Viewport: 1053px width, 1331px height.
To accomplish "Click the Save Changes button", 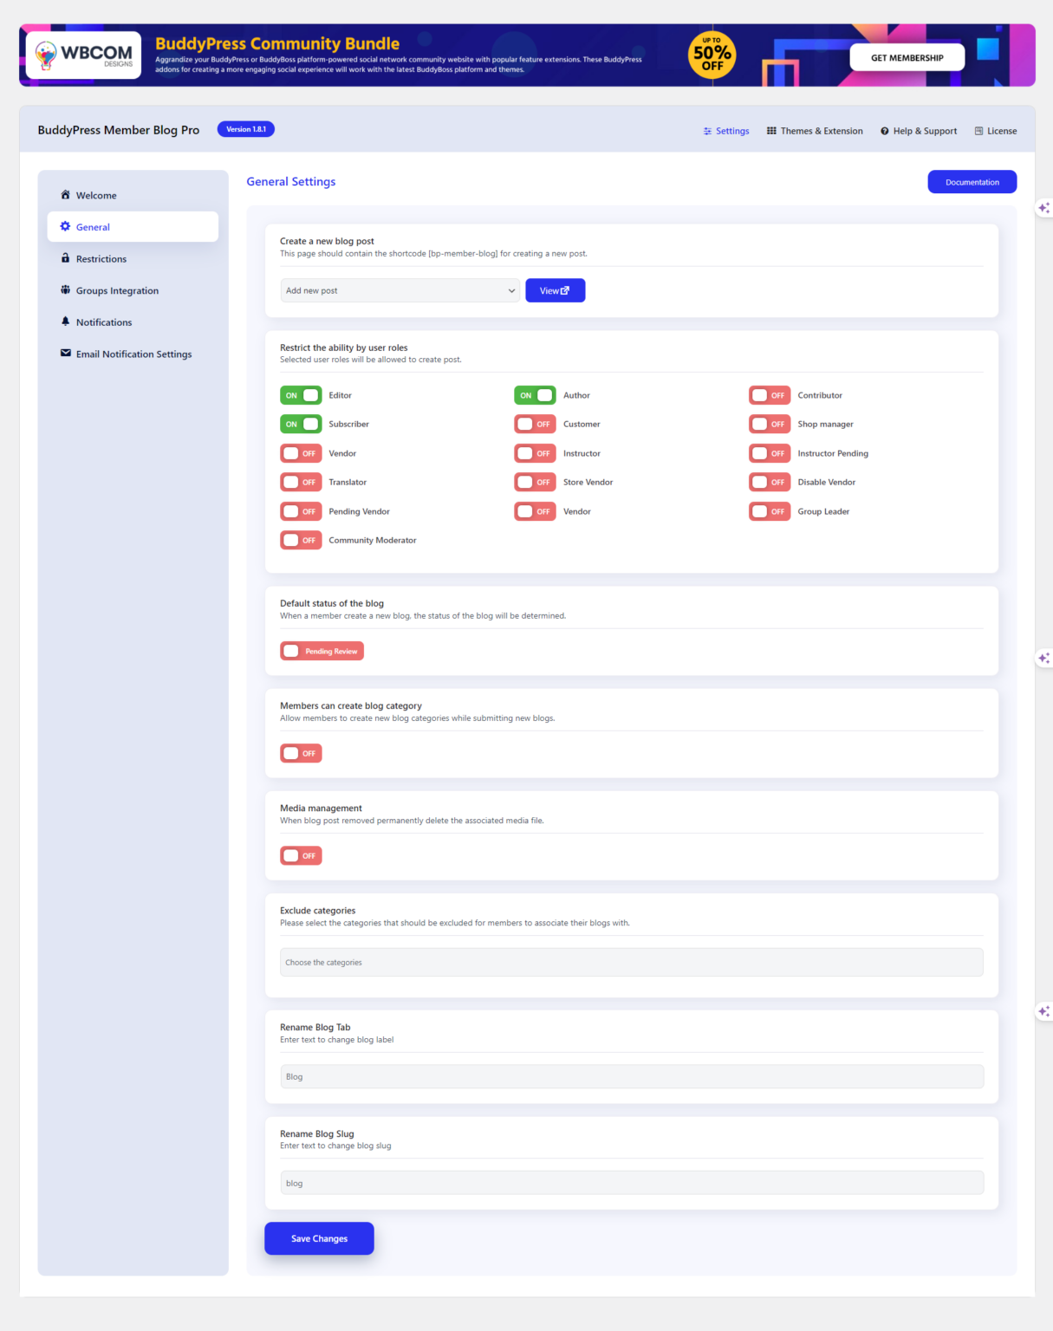I will coord(318,1238).
